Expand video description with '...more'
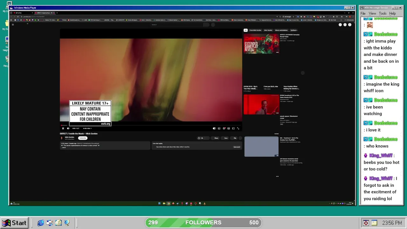Screen dimensions: 407x229 64,148
